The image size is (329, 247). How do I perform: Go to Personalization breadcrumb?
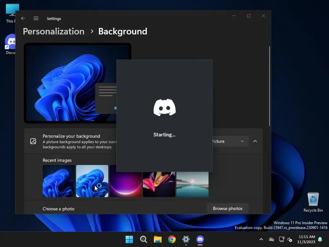pyautogui.click(x=54, y=32)
